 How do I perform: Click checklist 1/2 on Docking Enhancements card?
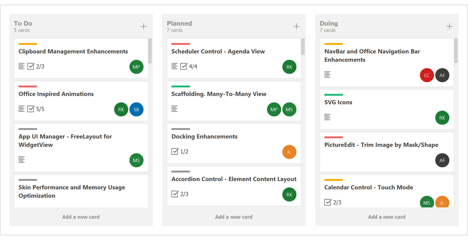[180, 152]
